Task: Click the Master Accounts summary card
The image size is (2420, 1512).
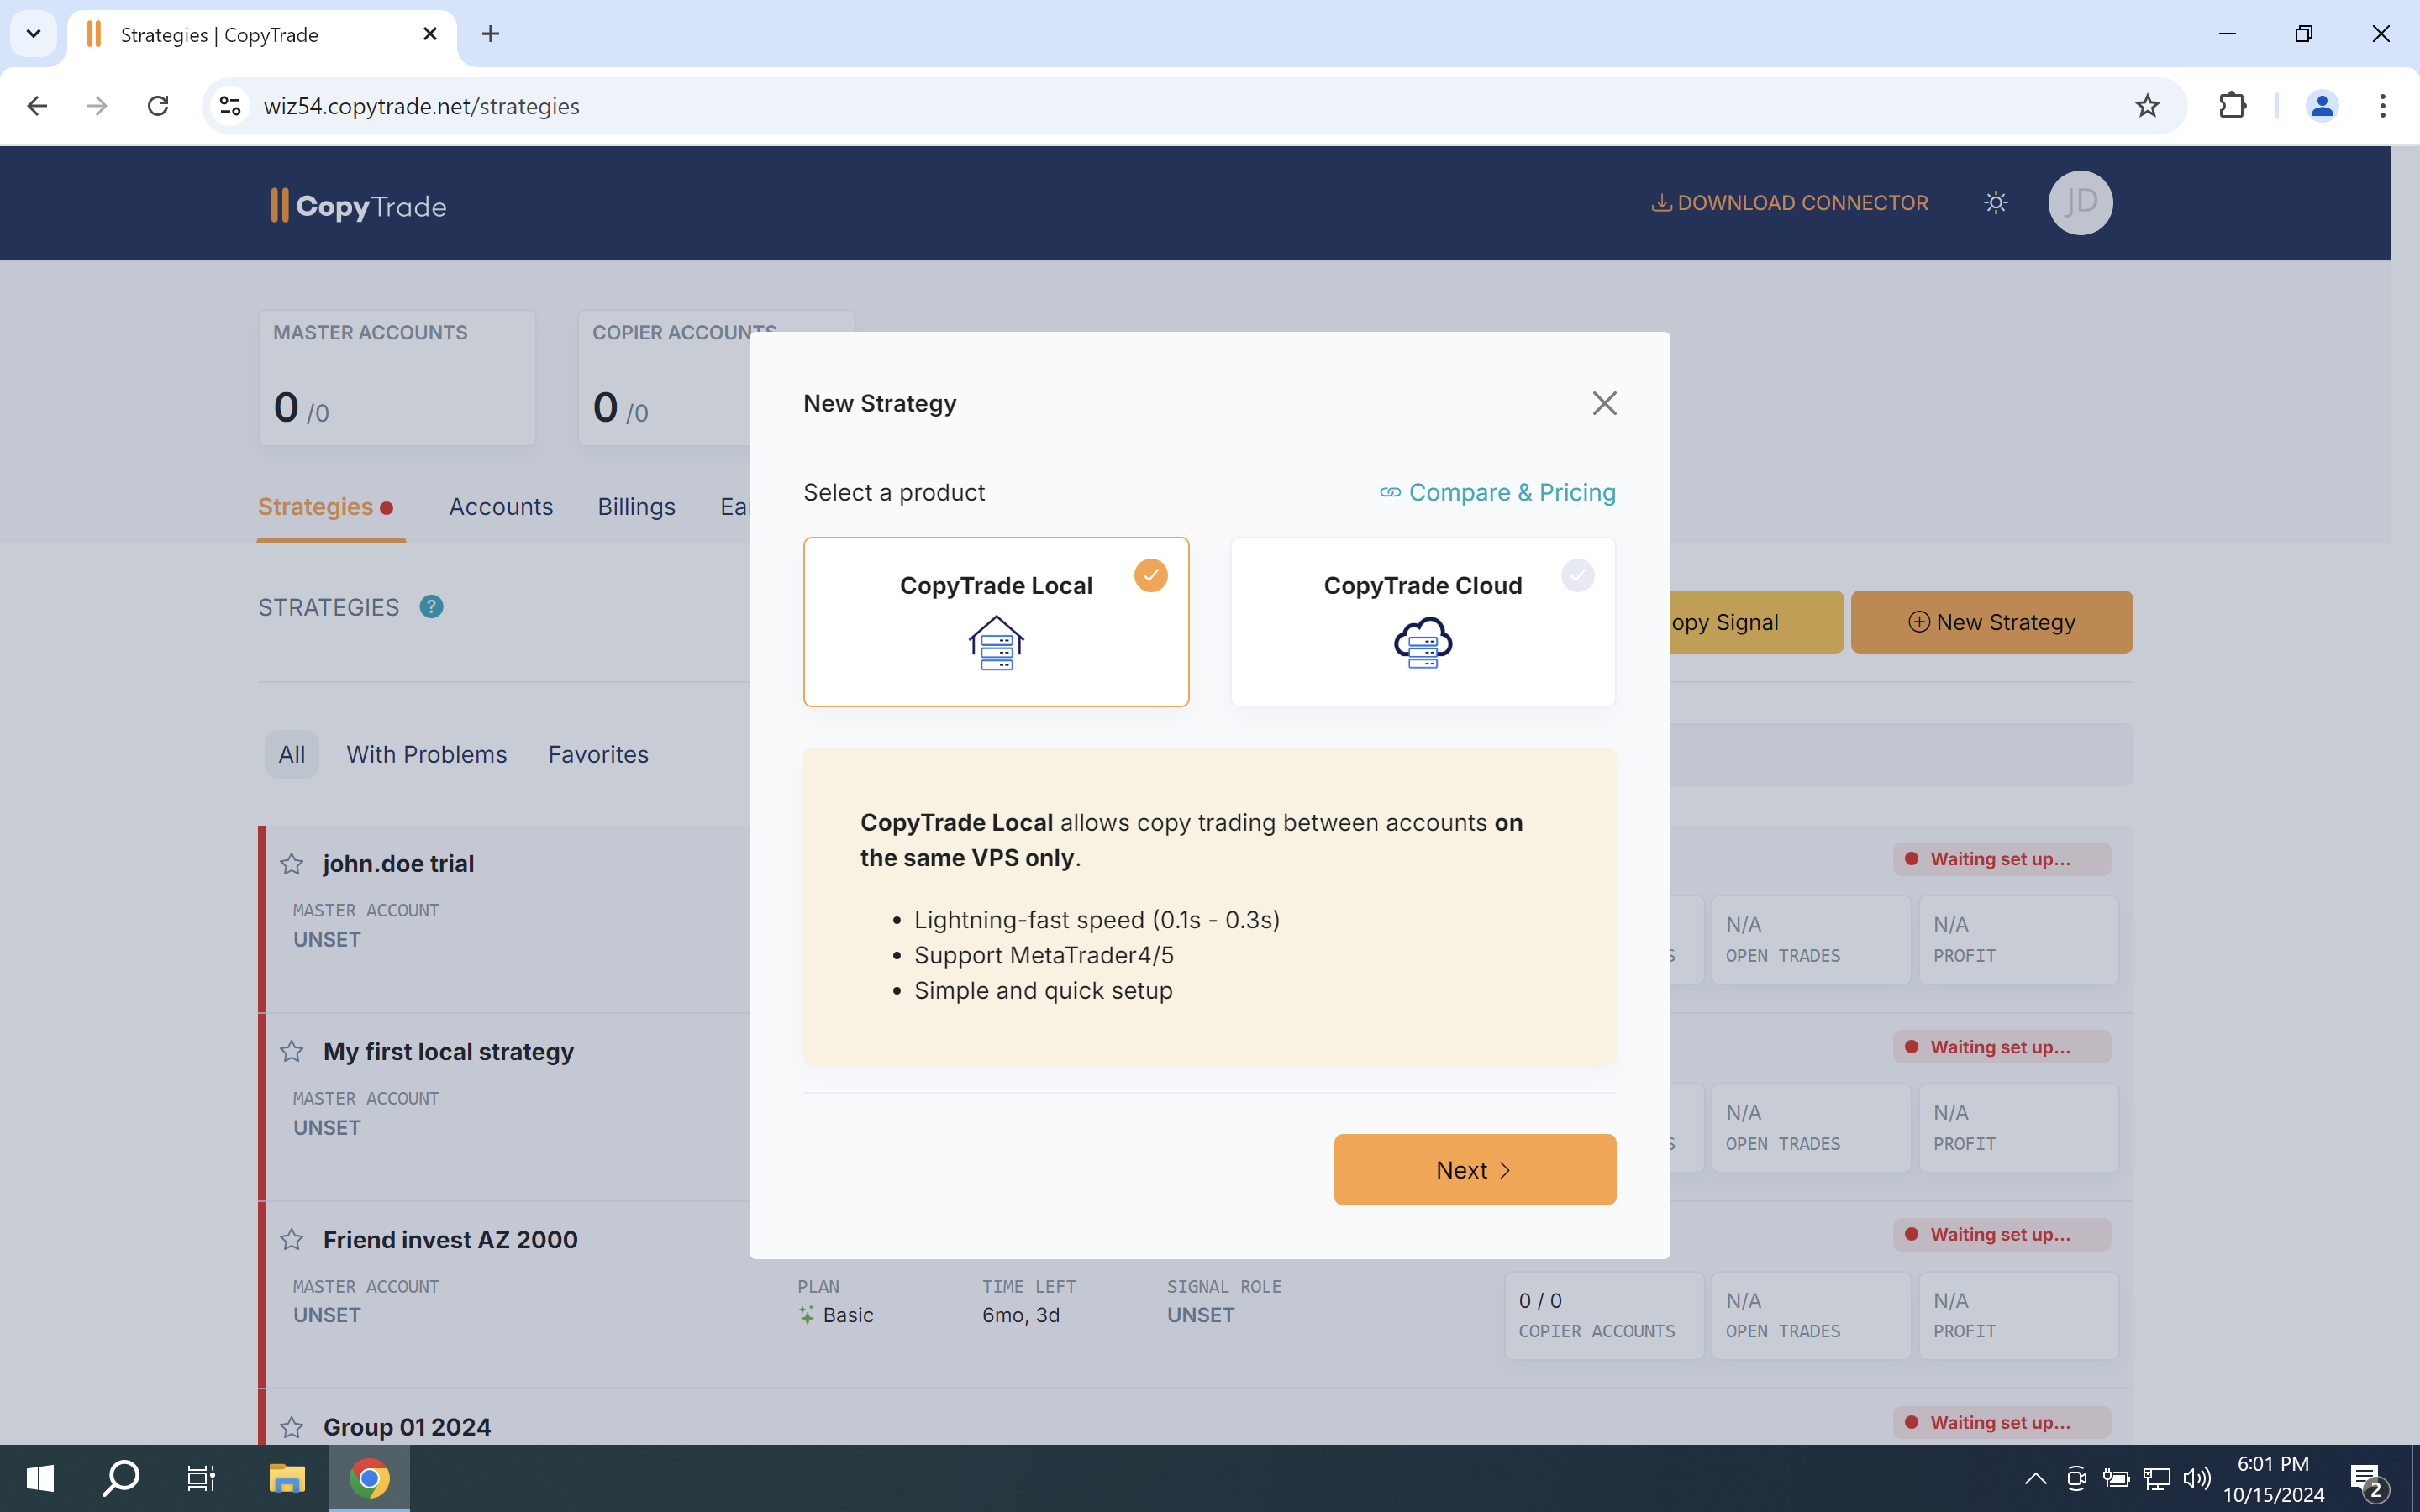Action: click(x=397, y=378)
